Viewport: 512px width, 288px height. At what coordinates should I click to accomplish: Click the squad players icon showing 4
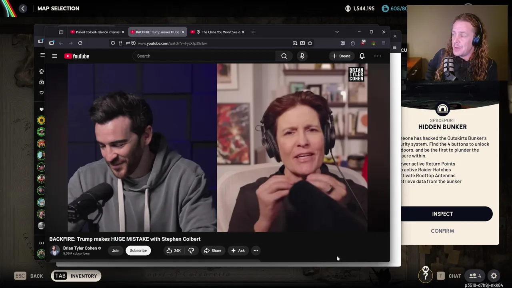(475, 276)
